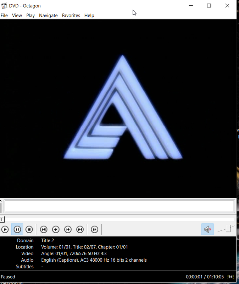
Task: Skip to the previous chapter
Action: pyautogui.click(x=44, y=229)
